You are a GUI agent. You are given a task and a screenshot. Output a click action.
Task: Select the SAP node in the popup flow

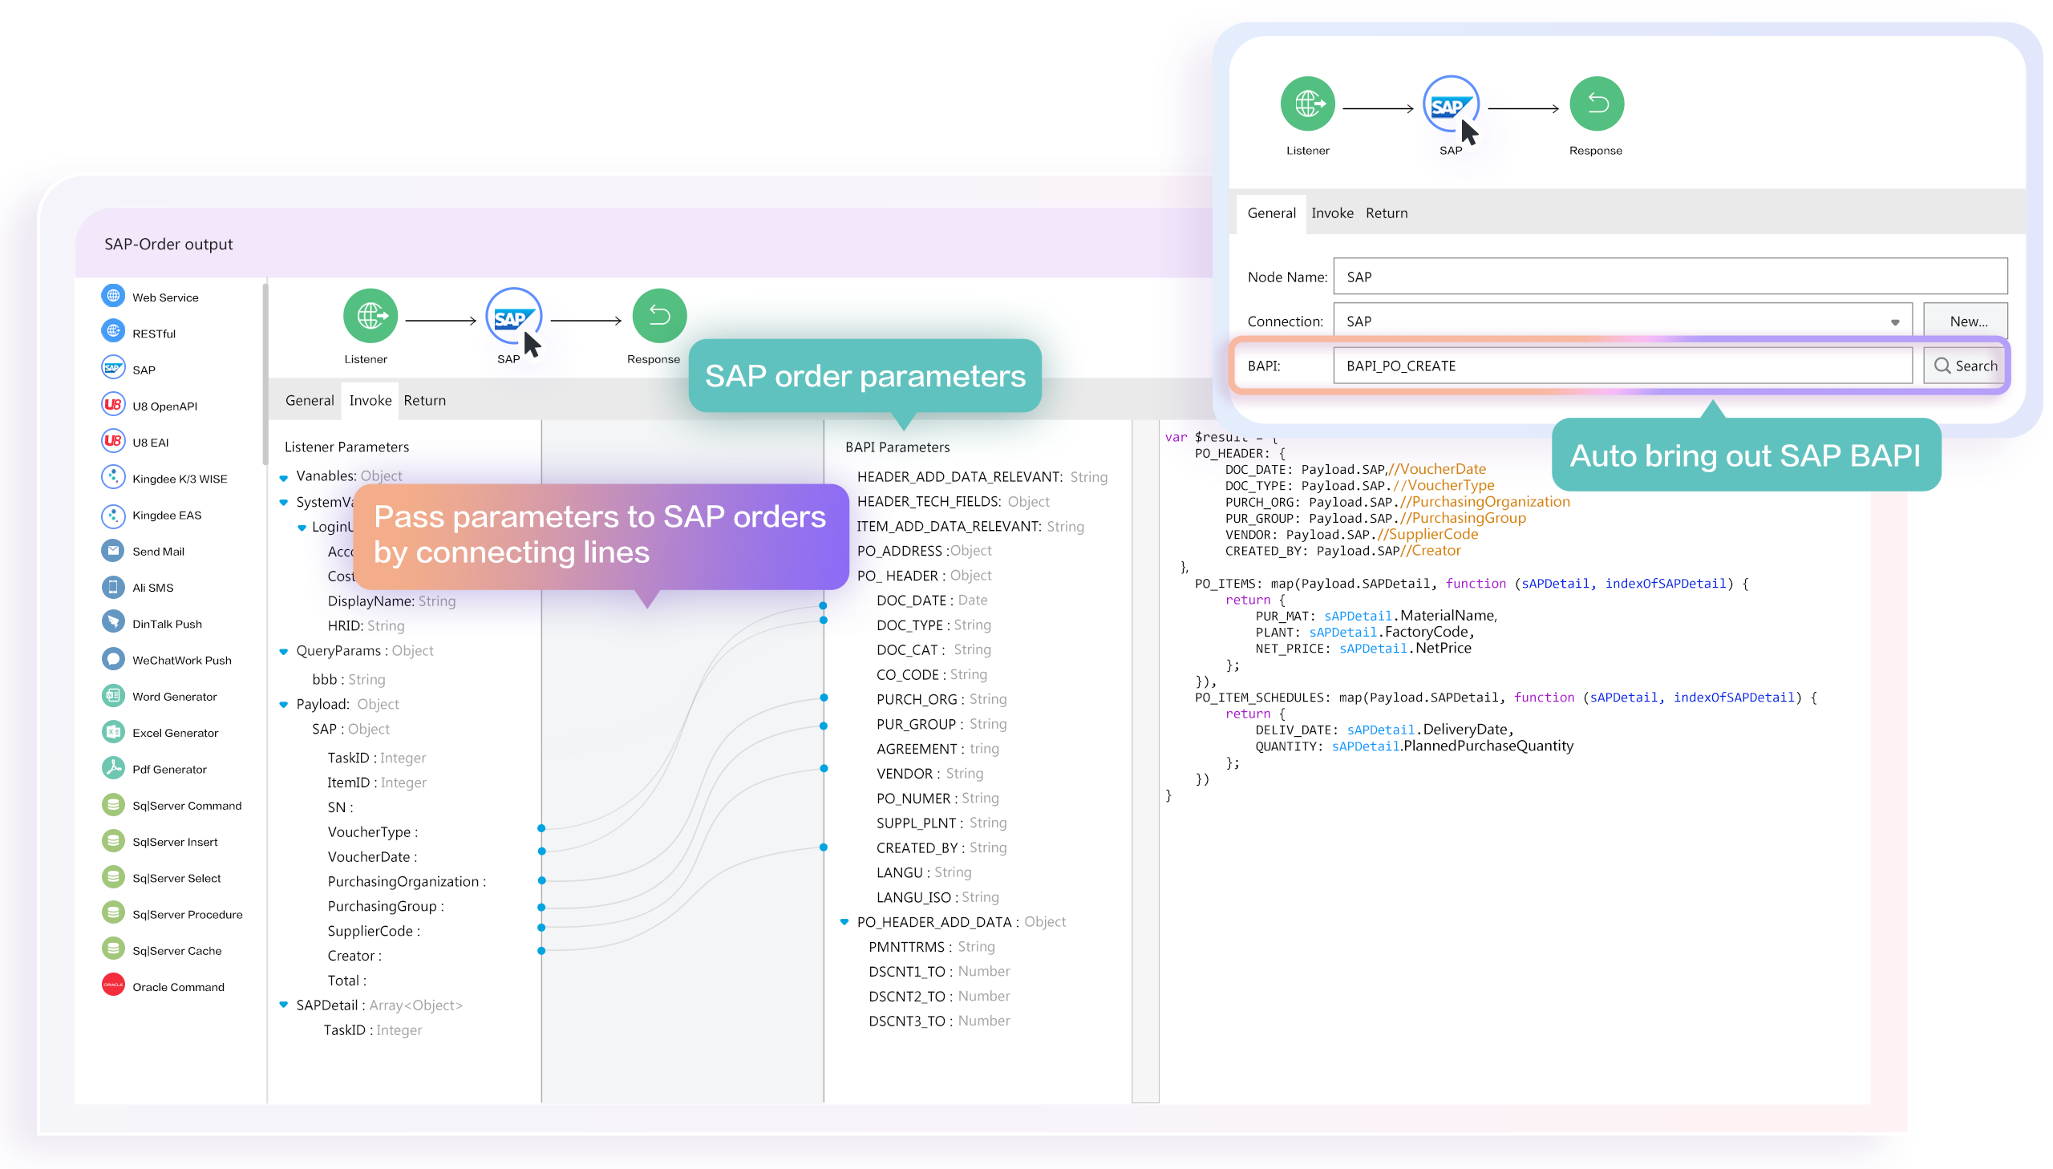coord(1450,103)
